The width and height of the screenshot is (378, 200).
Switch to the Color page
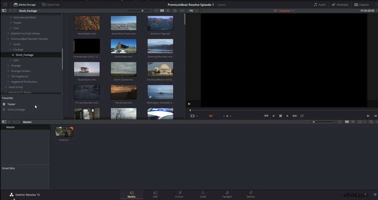tap(203, 194)
